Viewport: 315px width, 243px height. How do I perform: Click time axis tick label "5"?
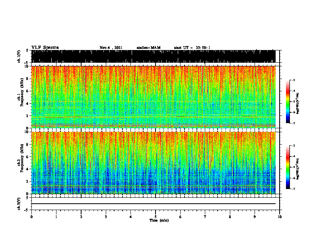pyautogui.click(x=156, y=217)
